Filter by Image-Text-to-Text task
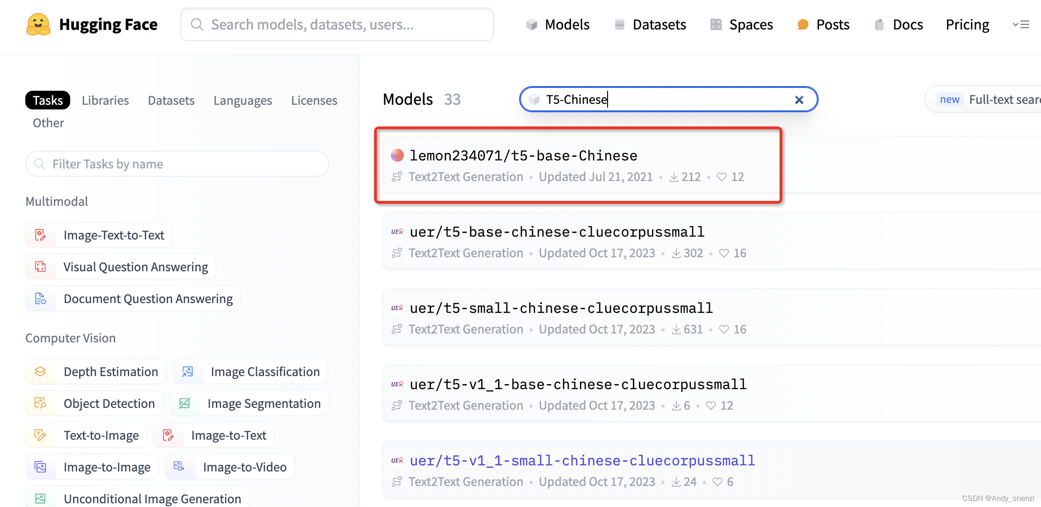1041x507 pixels. pyautogui.click(x=99, y=235)
